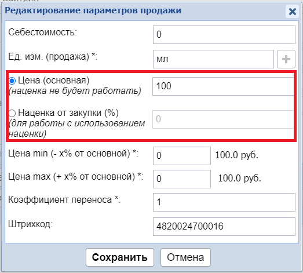The height and width of the screenshot is (273, 303).
Task: Click the plus icon beside the unit field
Action: (286, 59)
